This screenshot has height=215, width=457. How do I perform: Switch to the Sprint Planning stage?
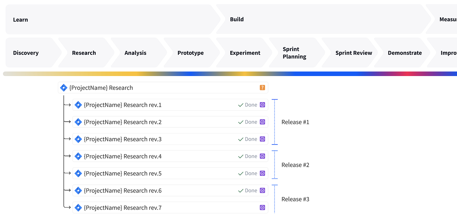(294, 53)
